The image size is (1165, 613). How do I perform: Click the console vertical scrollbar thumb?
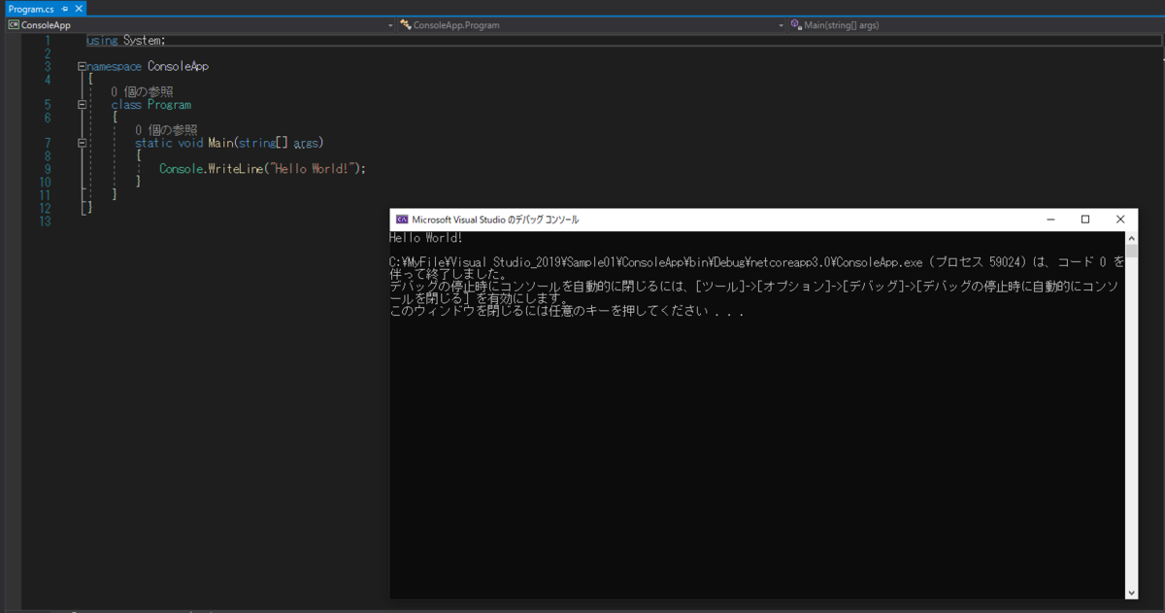pos(1131,251)
